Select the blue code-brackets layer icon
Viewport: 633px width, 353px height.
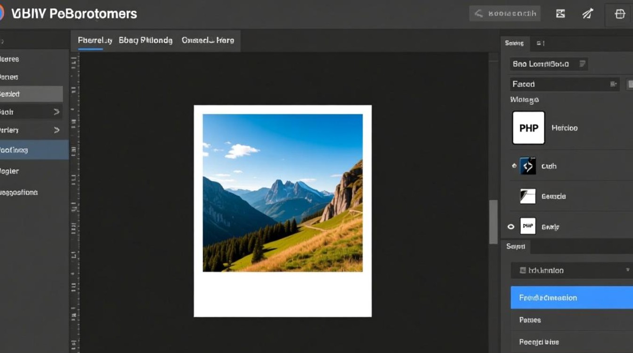[x=527, y=166]
